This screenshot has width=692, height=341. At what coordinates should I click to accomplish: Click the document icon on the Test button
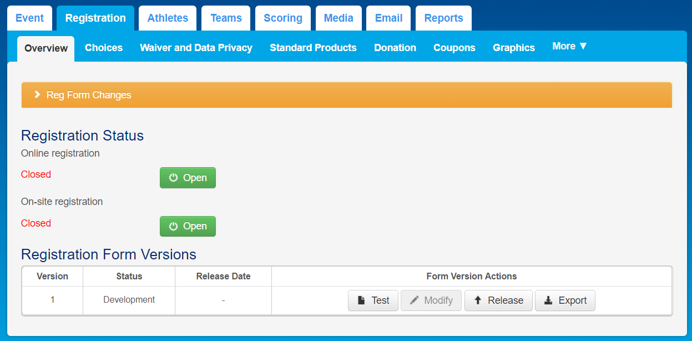(x=361, y=300)
